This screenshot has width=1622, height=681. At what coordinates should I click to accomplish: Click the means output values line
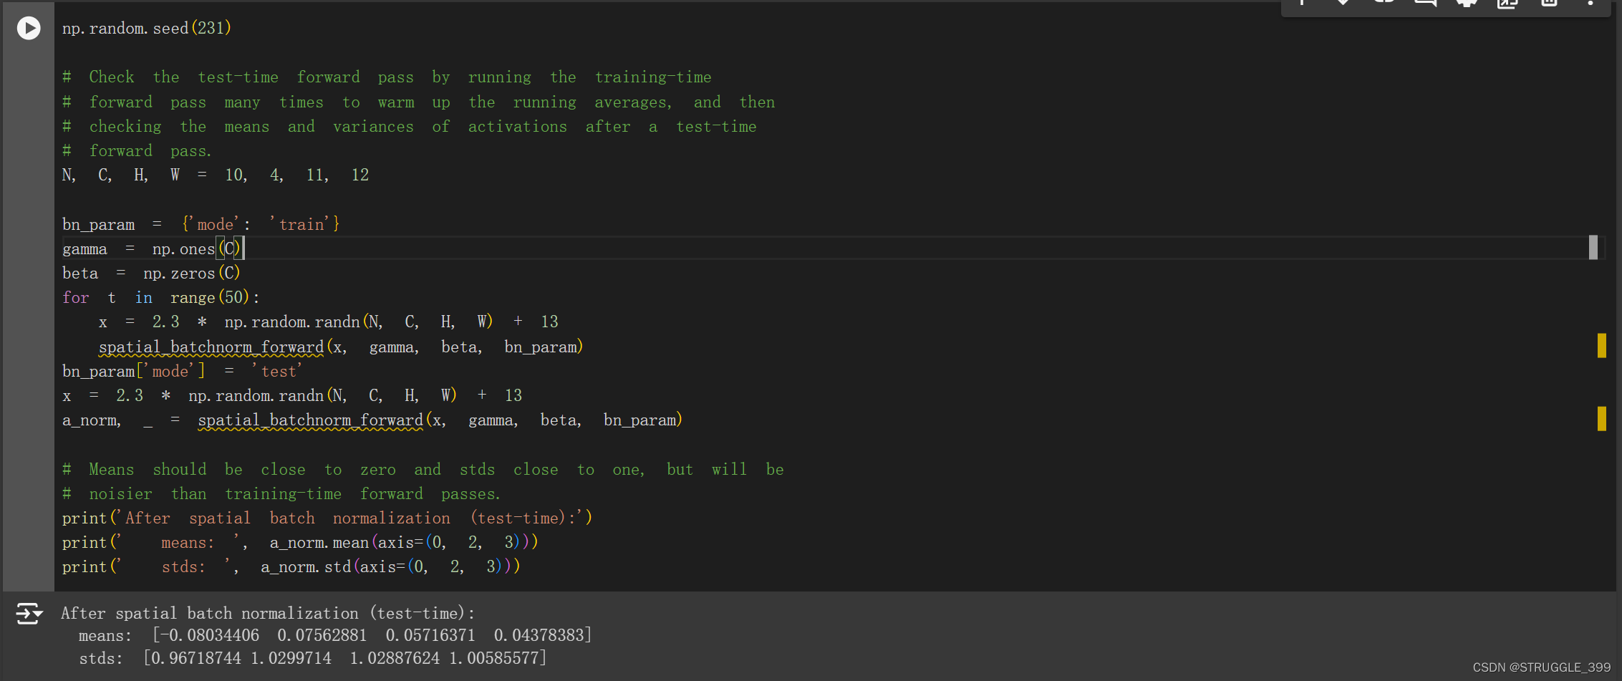pyautogui.click(x=335, y=635)
